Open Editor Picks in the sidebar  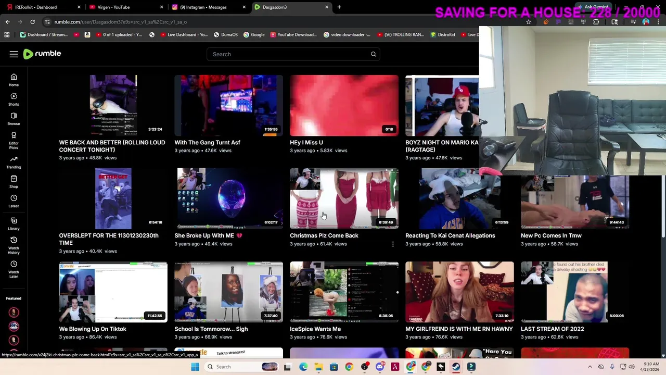click(14, 140)
